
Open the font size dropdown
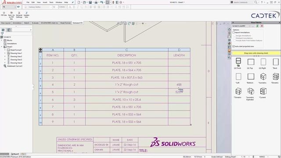coord(57,7)
